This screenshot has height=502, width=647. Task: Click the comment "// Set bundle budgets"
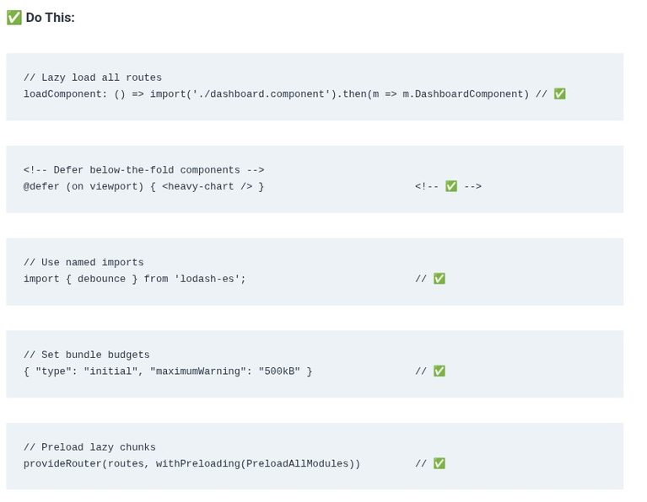87,355
